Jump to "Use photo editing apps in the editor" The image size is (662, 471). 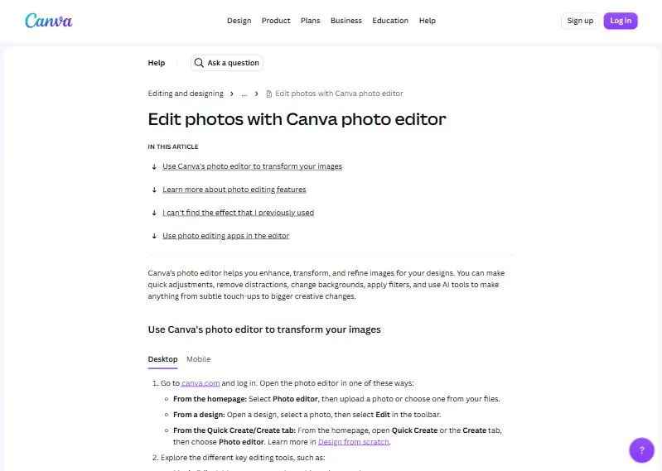click(226, 236)
